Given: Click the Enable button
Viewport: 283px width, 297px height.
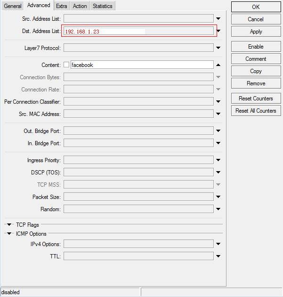Looking at the screenshot, I should point(256,47).
